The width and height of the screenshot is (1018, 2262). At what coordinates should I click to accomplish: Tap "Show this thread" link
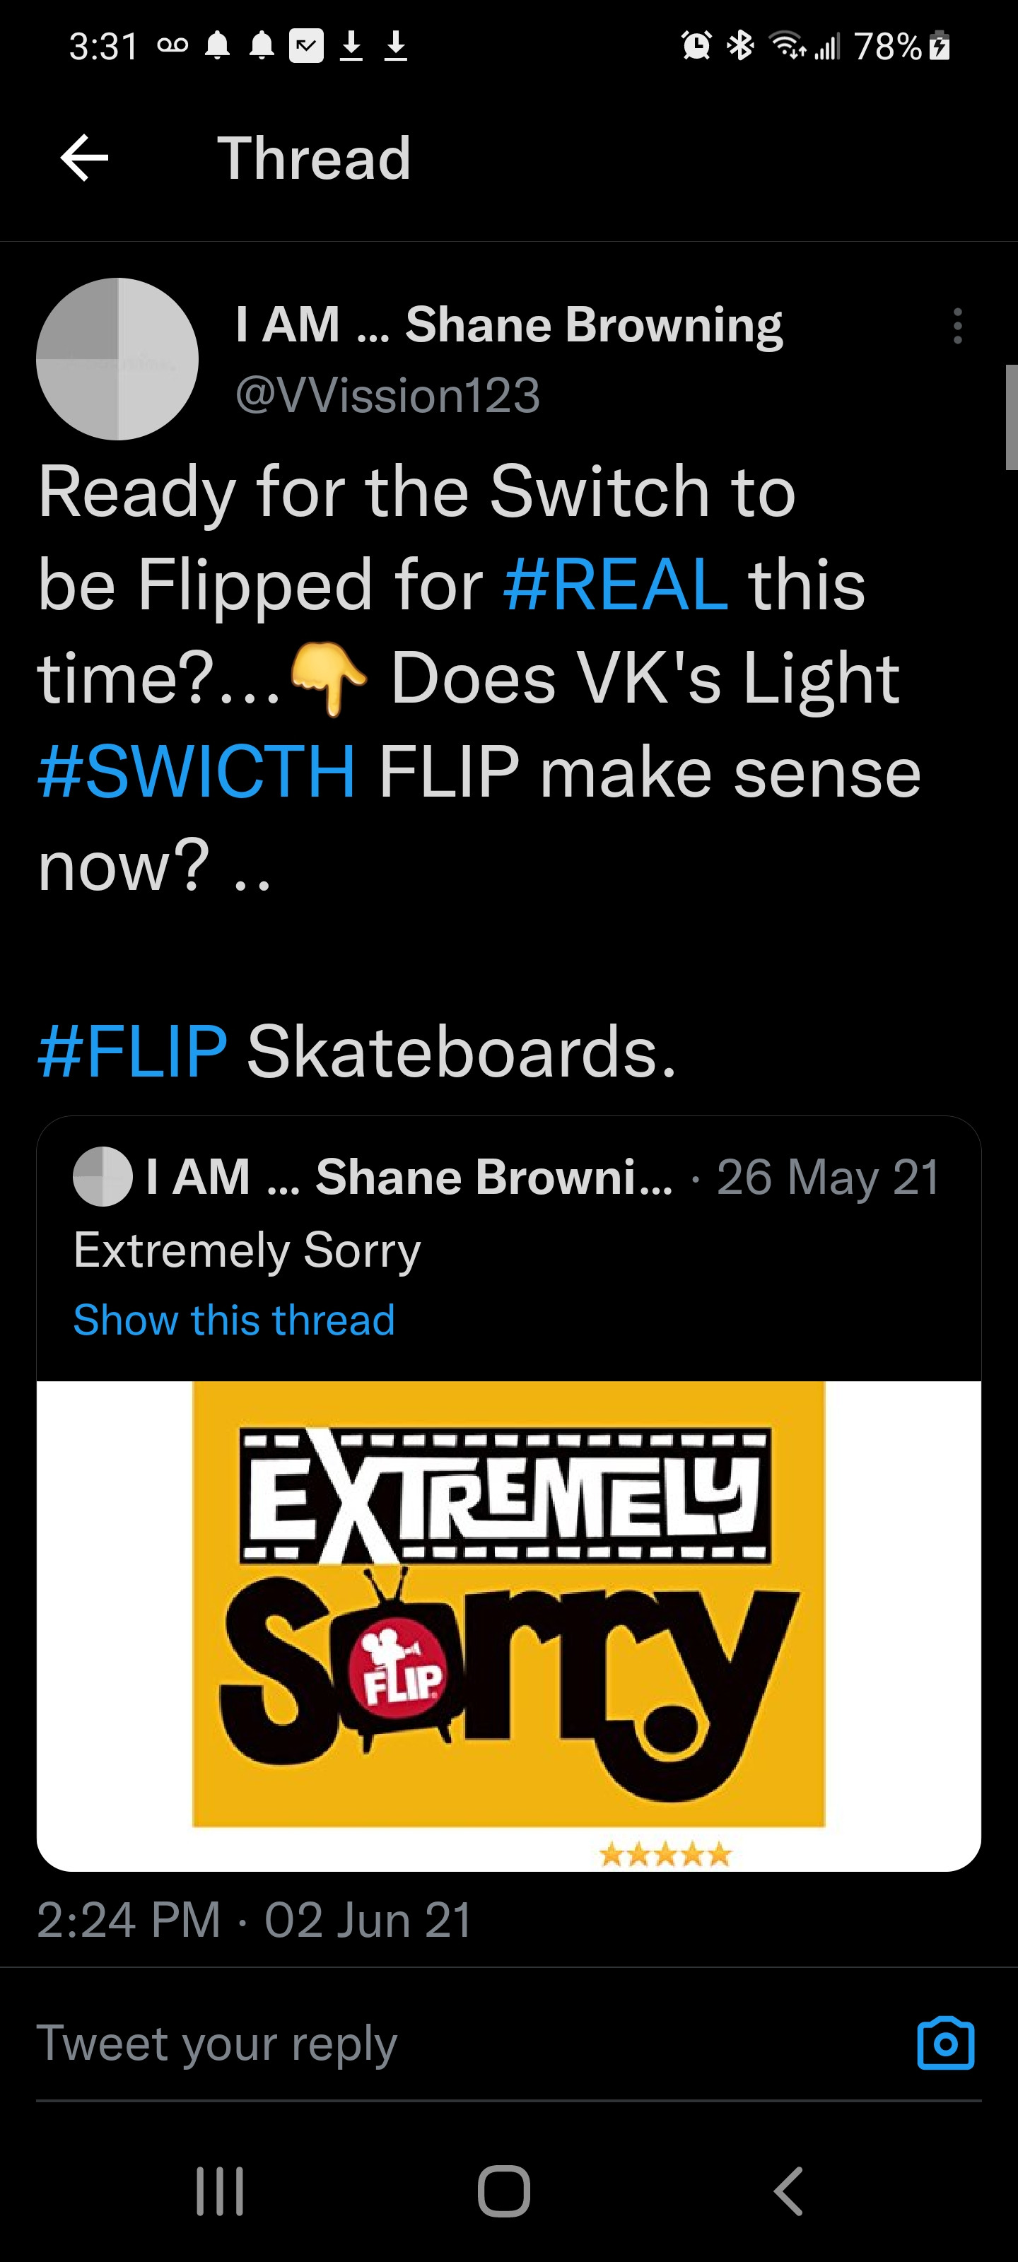233,1320
